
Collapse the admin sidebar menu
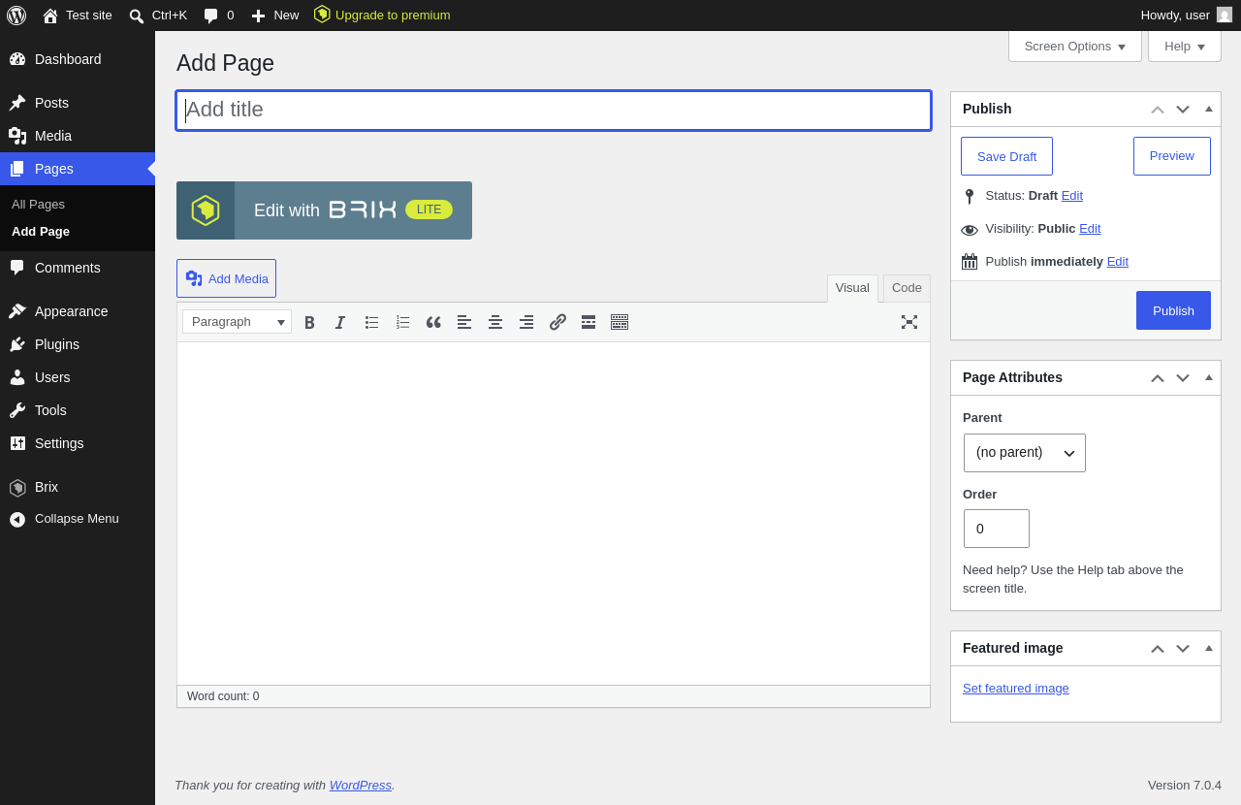(x=78, y=519)
